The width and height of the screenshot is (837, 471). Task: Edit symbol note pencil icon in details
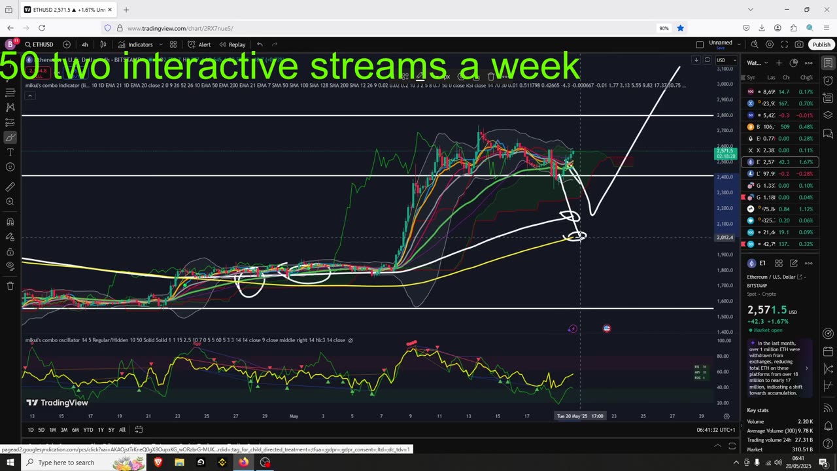tap(794, 263)
